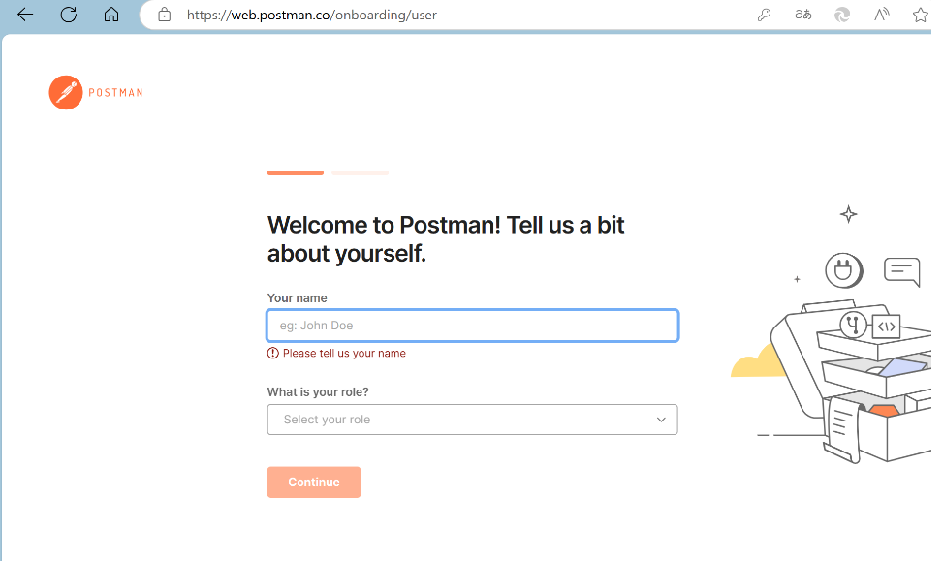Reload the current page
Image resolution: width=943 pixels, height=561 pixels.
(67, 15)
